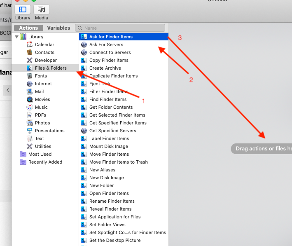Switch to the Variables tab
Image resolution: width=292 pixels, height=246 pixels.
pos(58,28)
